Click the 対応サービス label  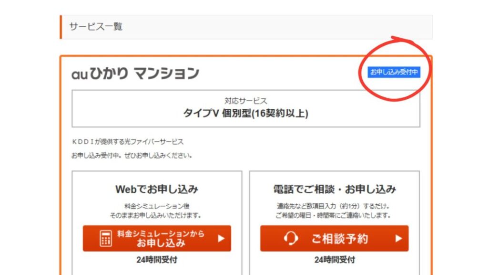tap(246, 101)
